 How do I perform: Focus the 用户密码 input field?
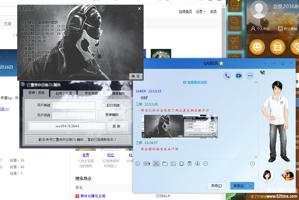tap(74, 116)
